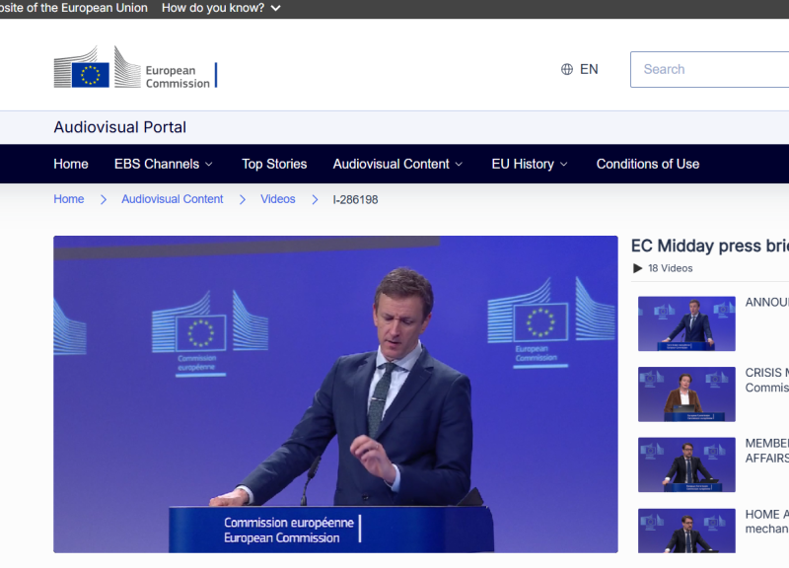789x568 pixels.
Task: Open the HOME mechanism video thumbnail
Action: click(686, 532)
